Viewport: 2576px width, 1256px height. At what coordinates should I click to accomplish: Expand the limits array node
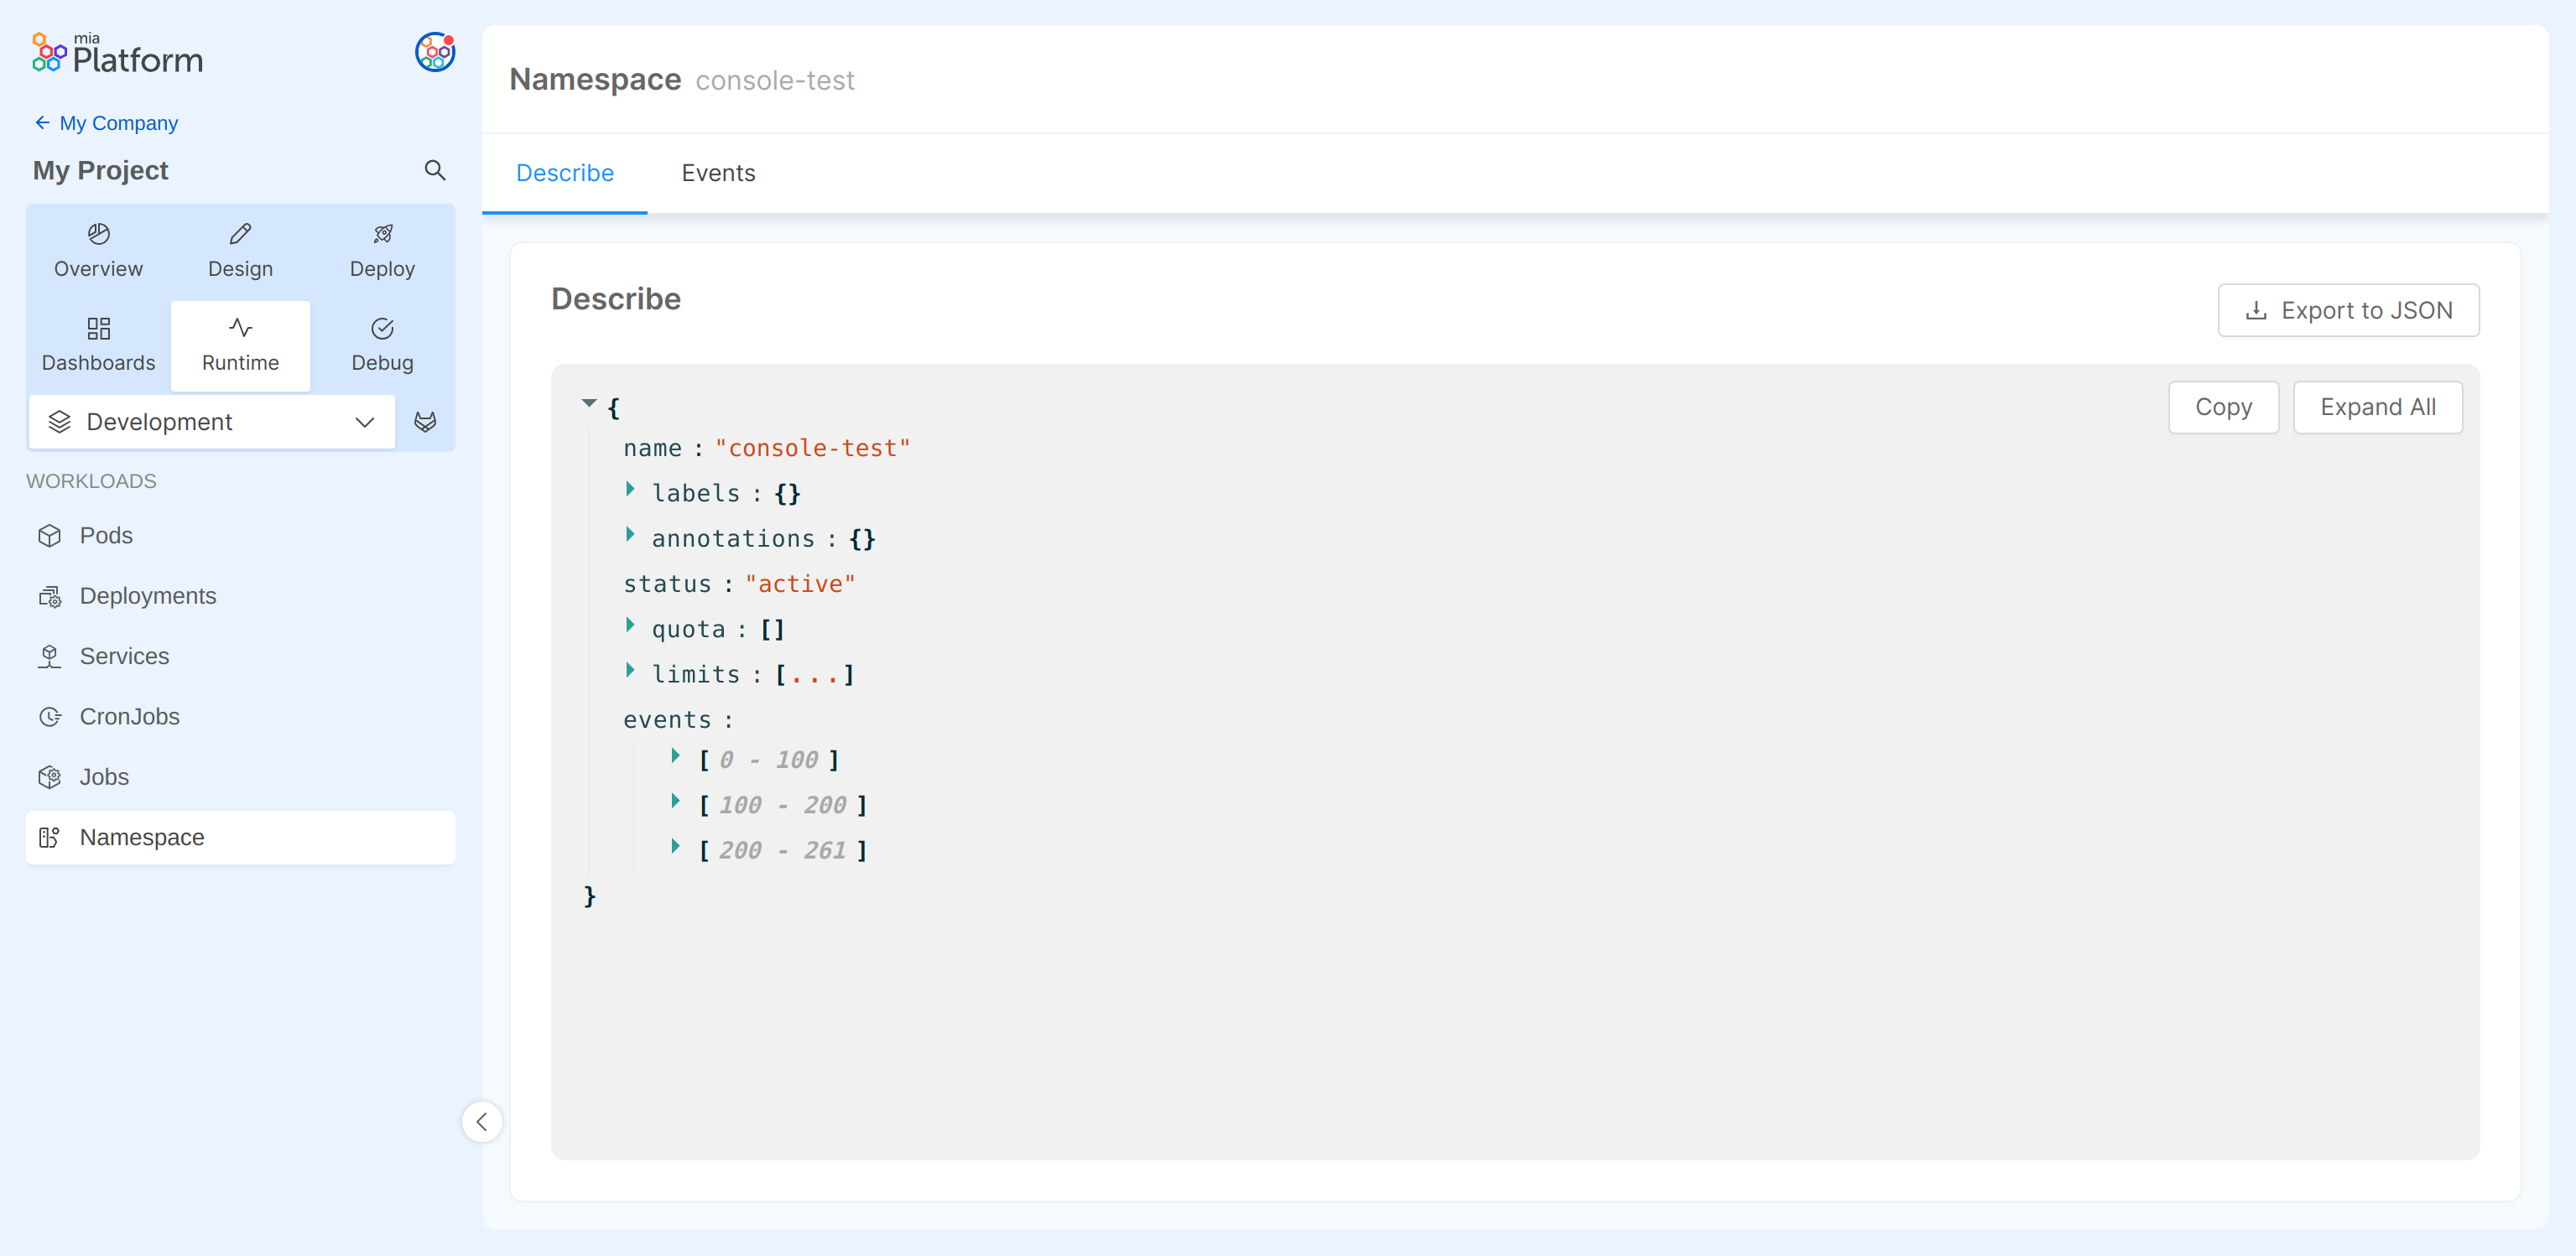pos(630,671)
